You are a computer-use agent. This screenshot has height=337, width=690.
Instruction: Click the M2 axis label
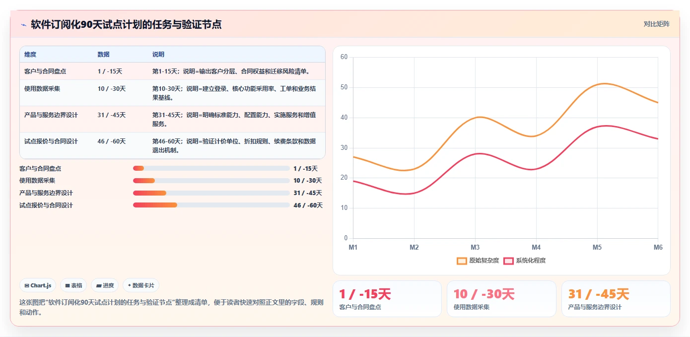(414, 247)
